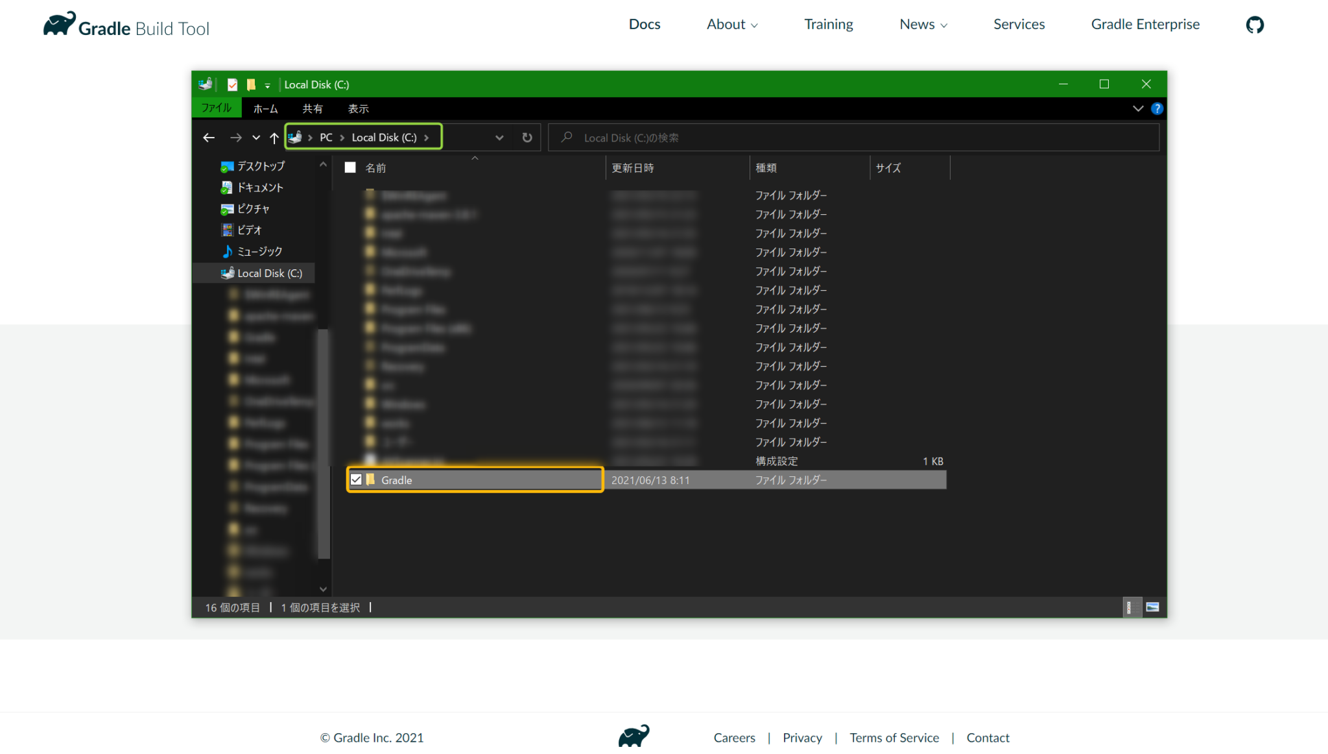Open the address bar history dropdown
The width and height of the screenshot is (1328, 754).
point(499,138)
